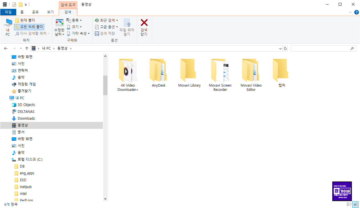This screenshot has width=360, height=208.
Task: Select 현재 폴더 search location
Action: [x=25, y=20]
